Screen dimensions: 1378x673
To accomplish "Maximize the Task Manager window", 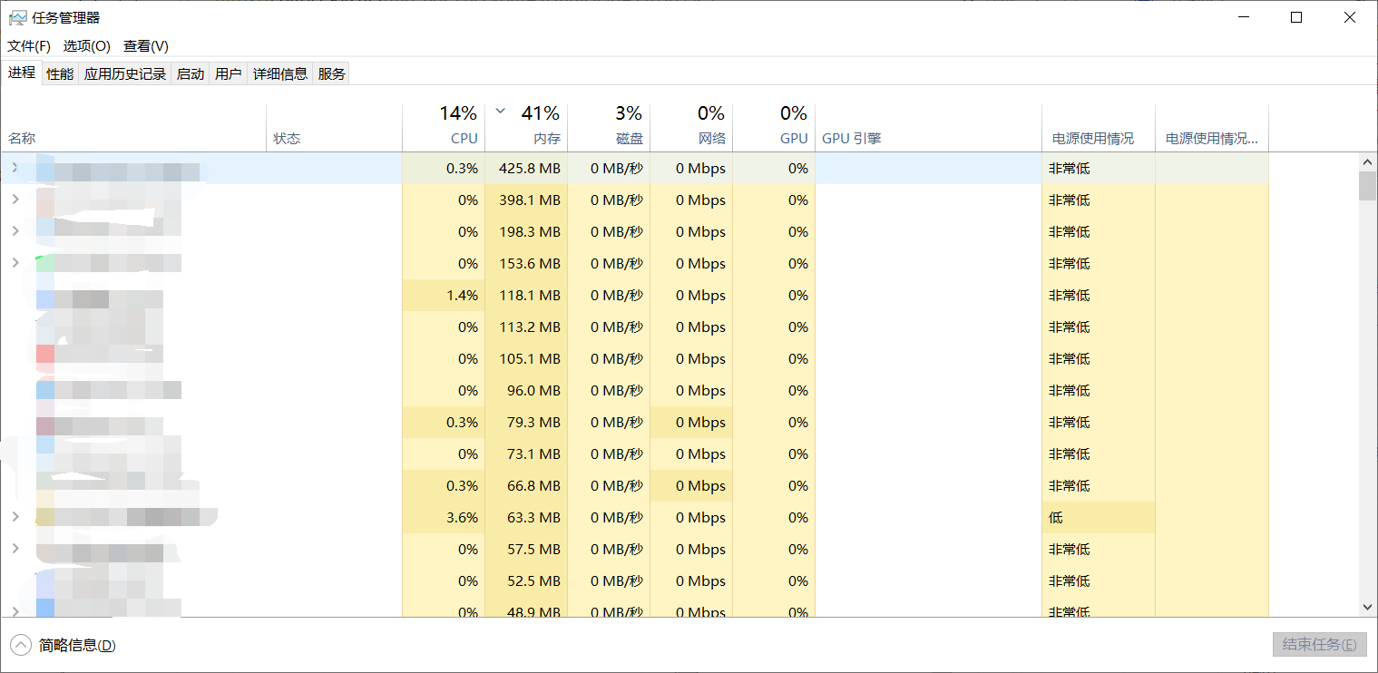I will tap(1296, 17).
